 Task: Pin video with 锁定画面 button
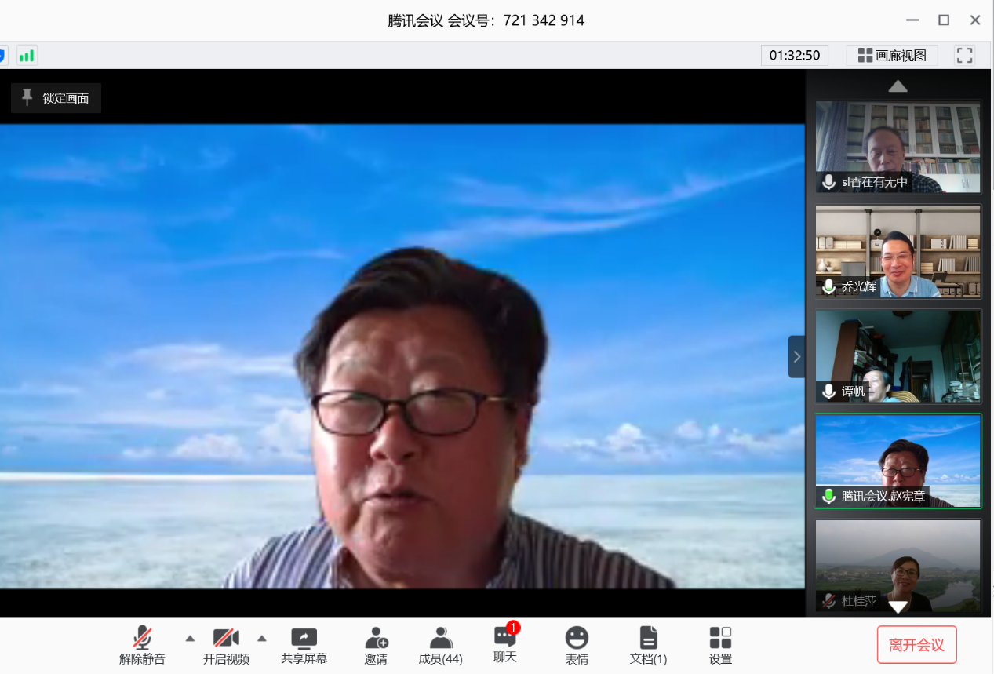pyautogui.click(x=56, y=98)
